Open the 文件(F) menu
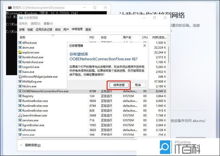 (23, 23)
